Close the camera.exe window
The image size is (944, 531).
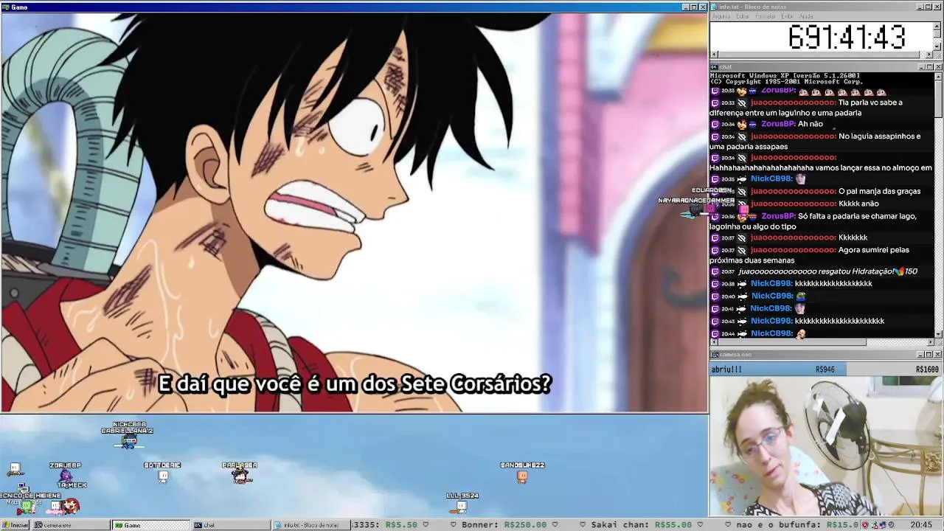pos(938,355)
